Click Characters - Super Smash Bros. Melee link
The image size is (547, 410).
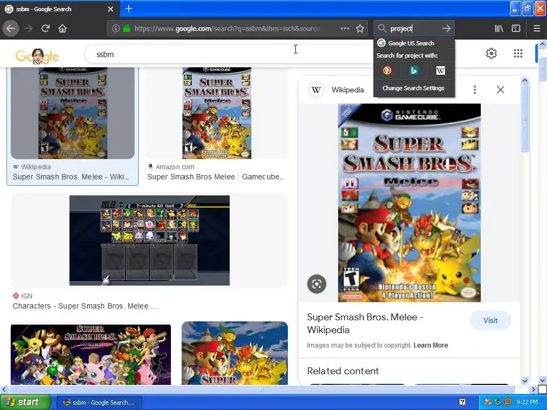[x=85, y=306]
